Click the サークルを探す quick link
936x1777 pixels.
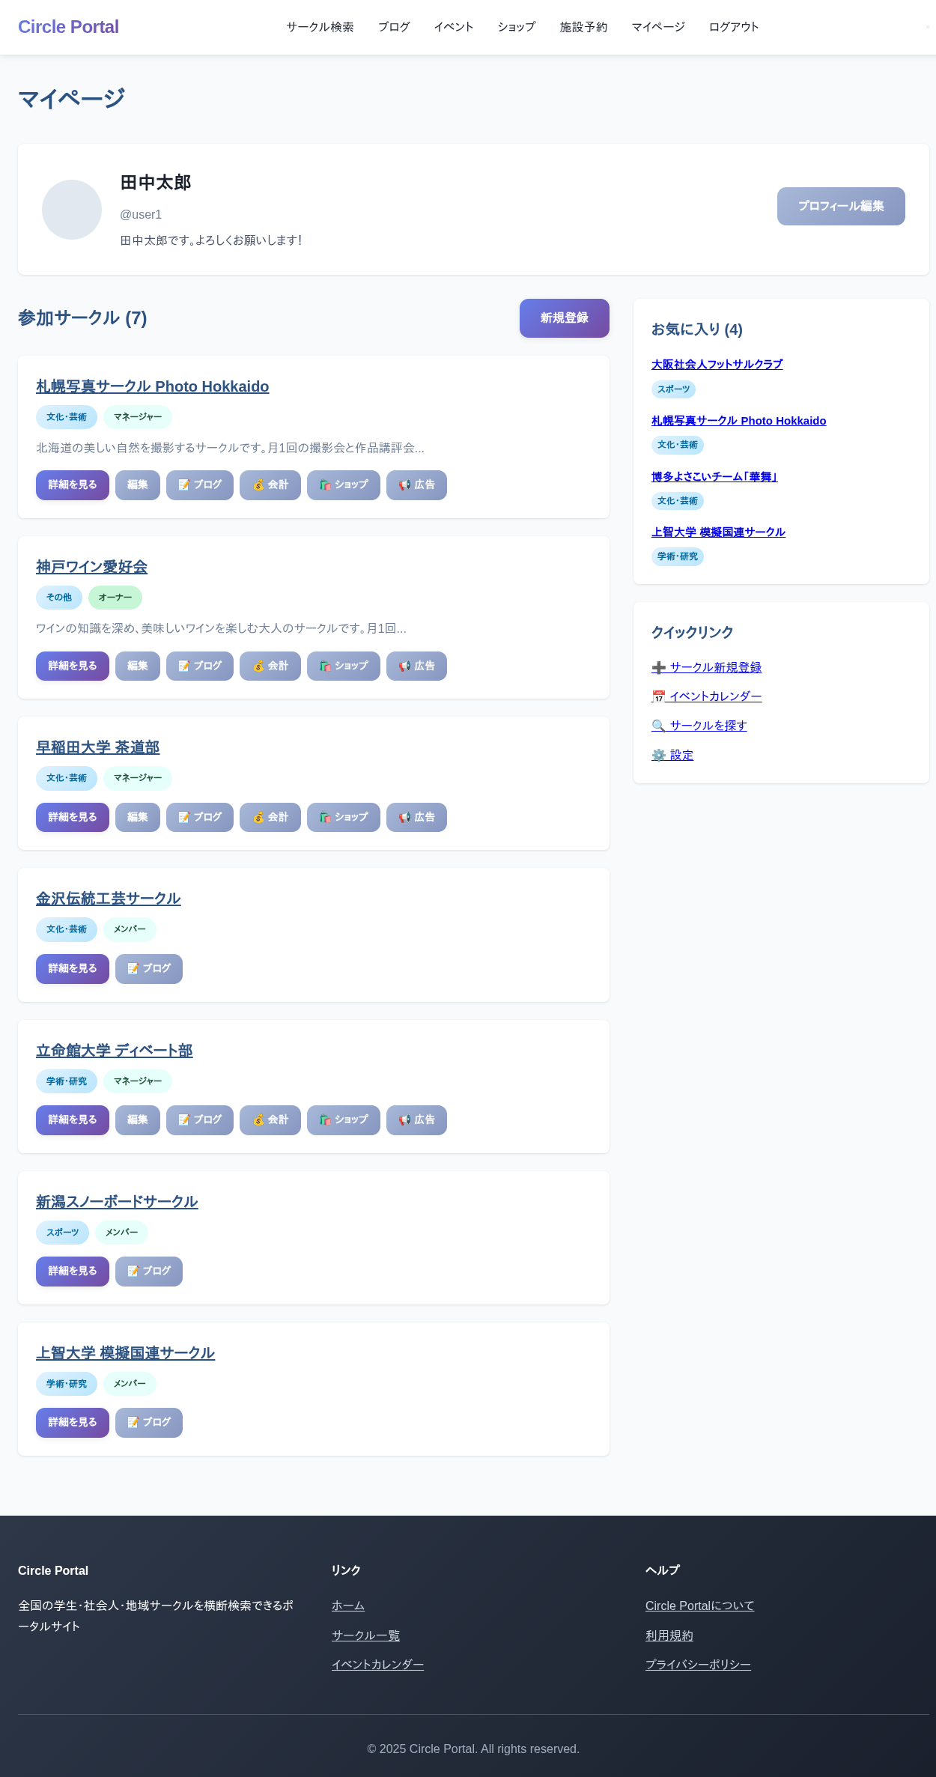point(699,726)
